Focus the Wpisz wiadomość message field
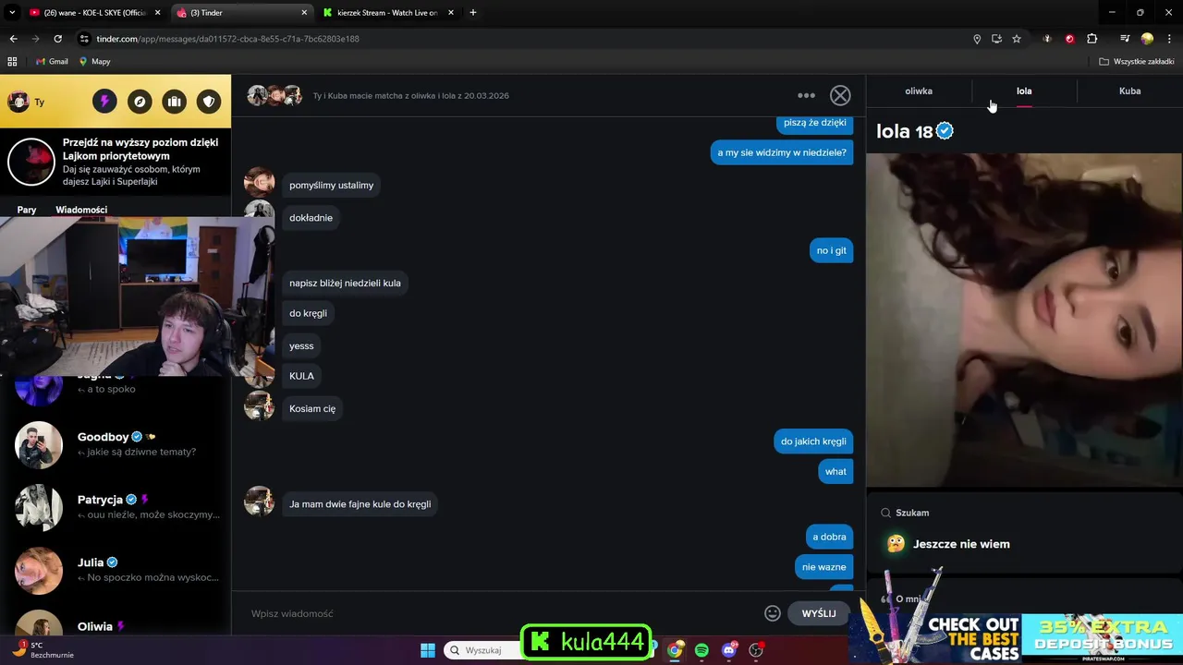 tap(504, 613)
